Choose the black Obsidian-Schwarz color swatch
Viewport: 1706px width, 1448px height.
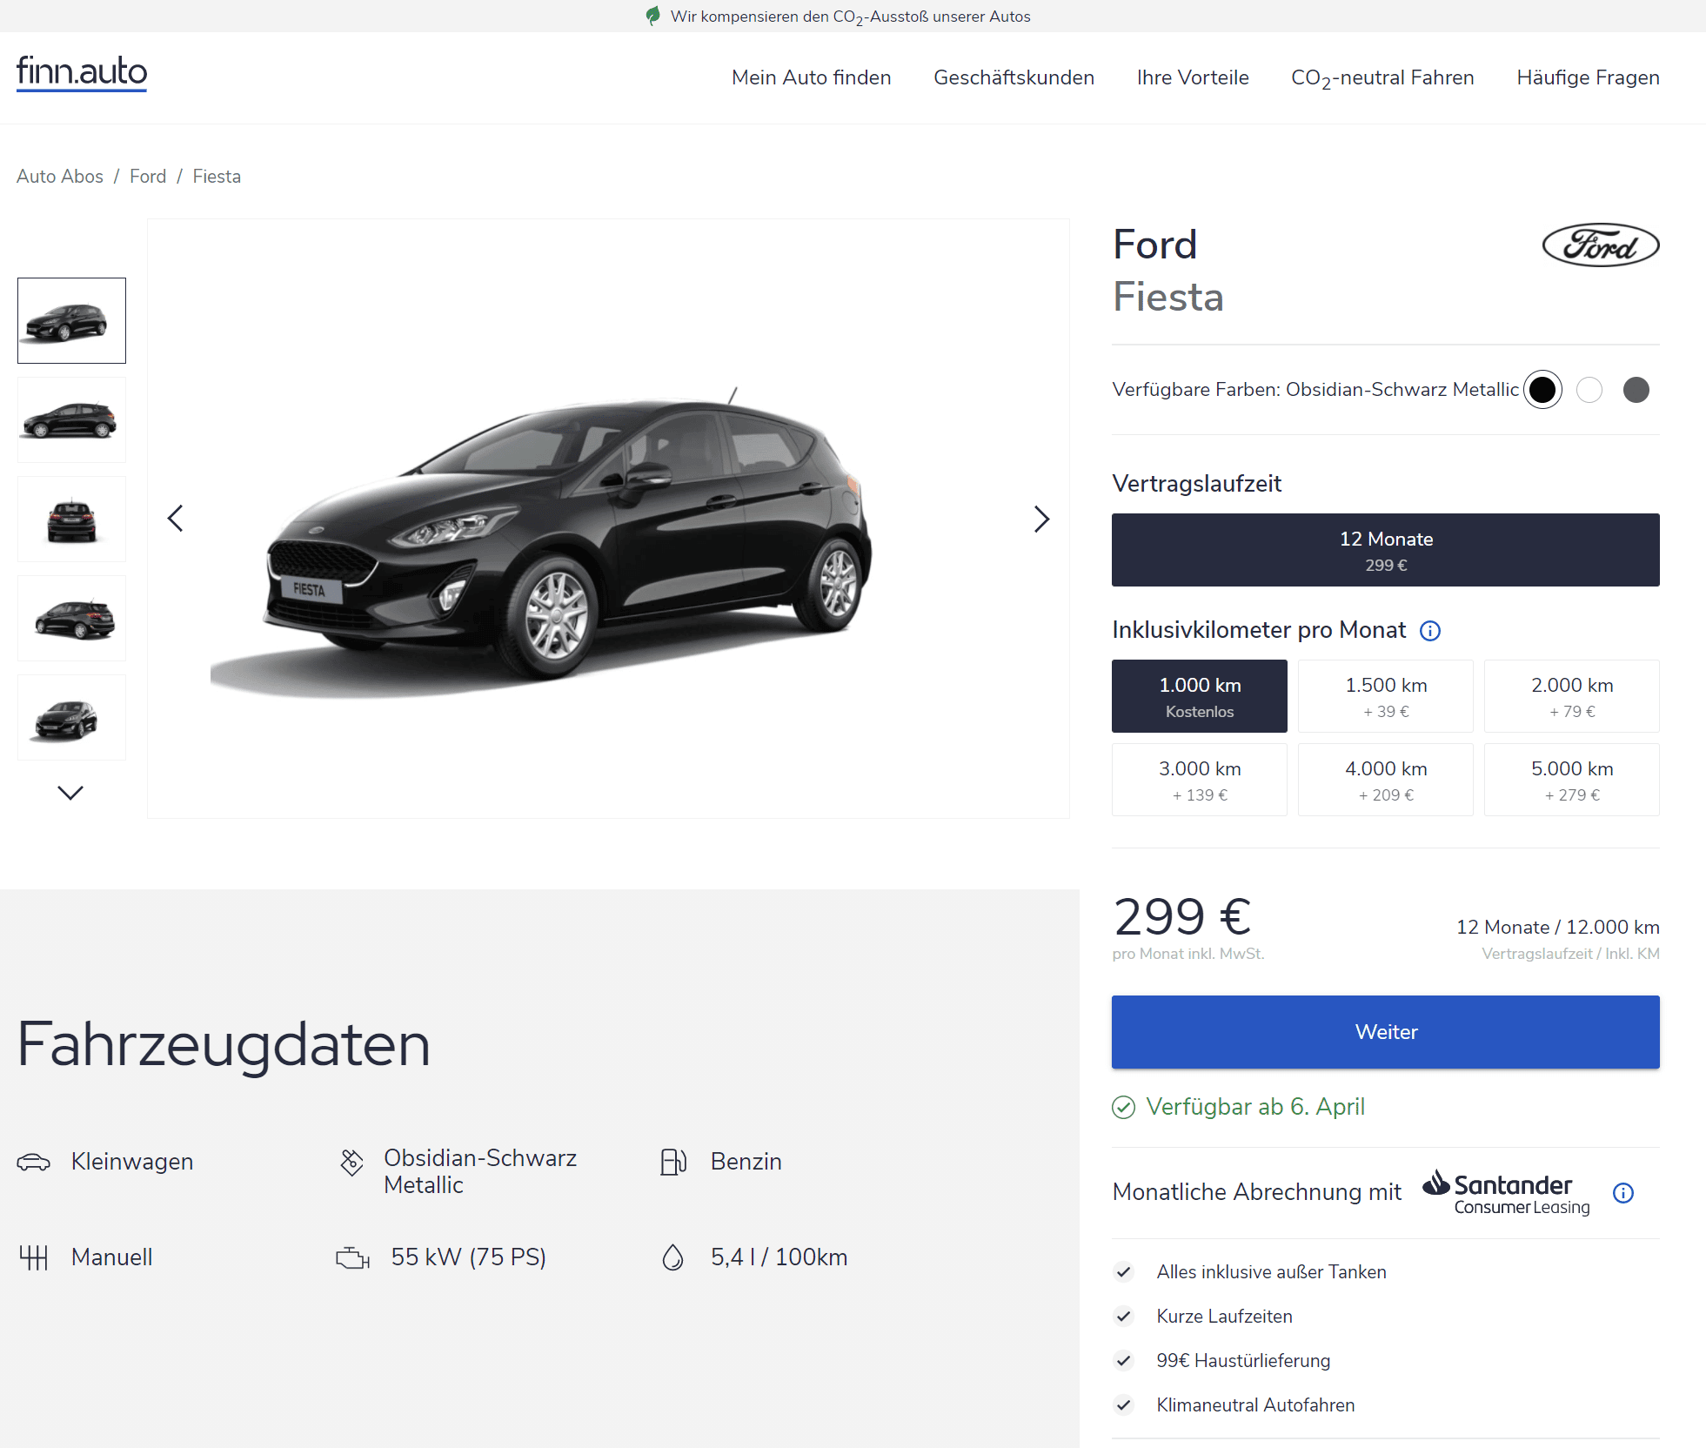click(1542, 390)
